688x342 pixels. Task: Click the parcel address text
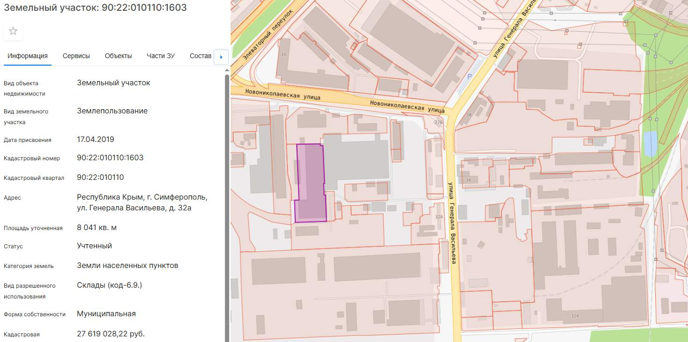[142, 202]
